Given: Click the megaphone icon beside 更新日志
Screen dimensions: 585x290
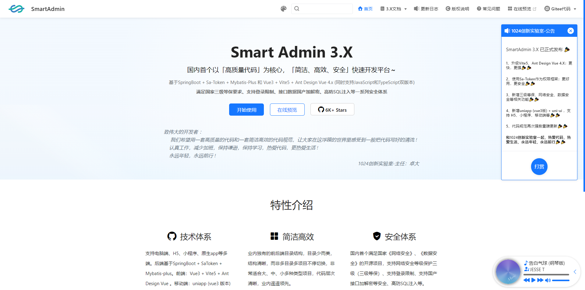Looking at the screenshot, I should tap(417, 9).
